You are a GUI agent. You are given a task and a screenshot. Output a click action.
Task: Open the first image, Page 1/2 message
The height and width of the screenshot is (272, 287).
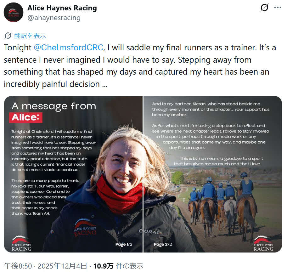[73, 174]
